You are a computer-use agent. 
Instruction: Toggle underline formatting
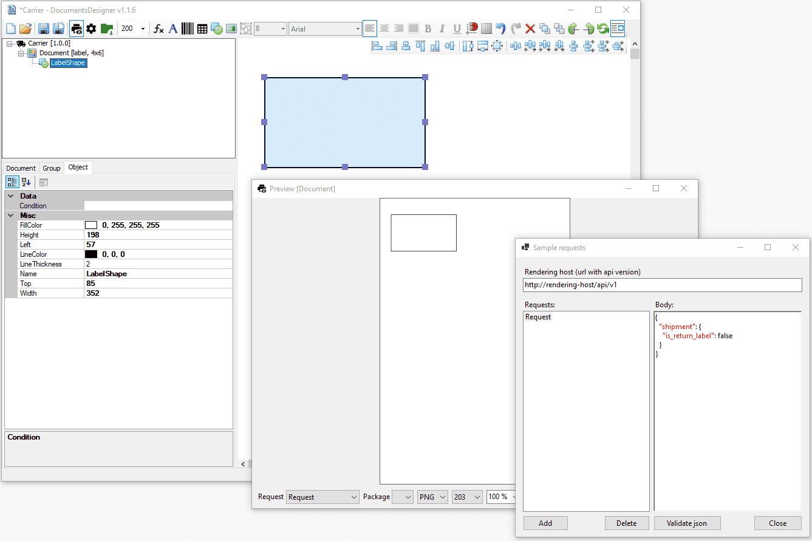[x=457, y=29]
